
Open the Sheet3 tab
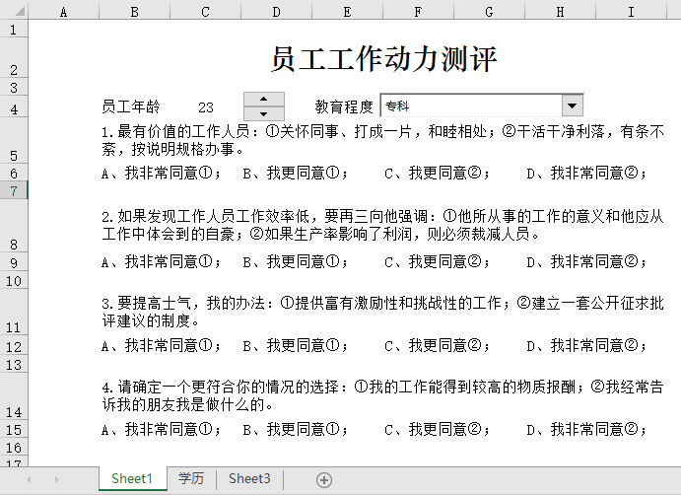[x=249, y=479]
